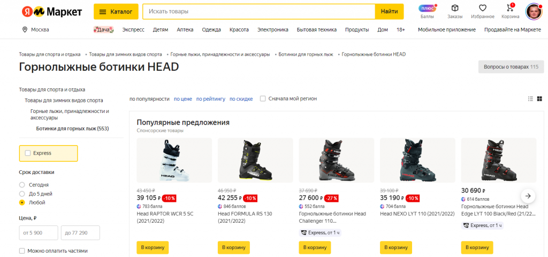Open Head Edge LYT 100 Black/Red title
Image resolution: width=548 pixels, height=257 pixels.
click(498, 210)
